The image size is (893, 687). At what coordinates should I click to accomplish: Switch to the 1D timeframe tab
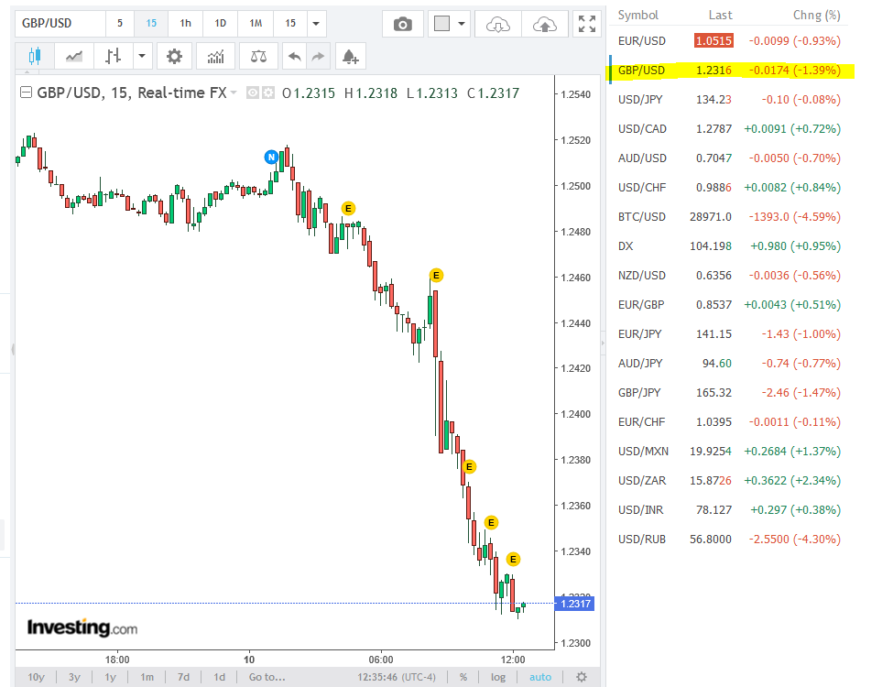click(x=220, y=24)
